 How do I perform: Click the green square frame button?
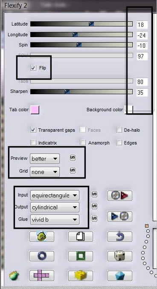coord(81,256)
